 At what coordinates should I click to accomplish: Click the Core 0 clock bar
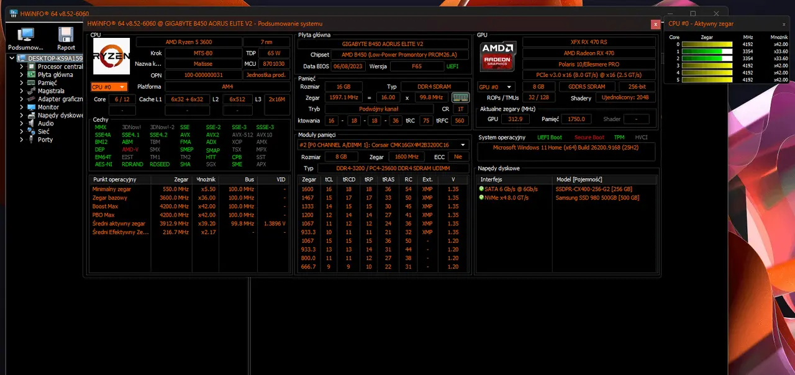pyautogui.click(x=707, y=45)
